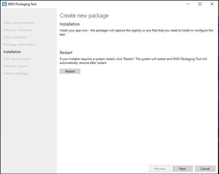219x174 pixels.
Task: Switch to First launch tasks step
Action: [x=17, y=59]
